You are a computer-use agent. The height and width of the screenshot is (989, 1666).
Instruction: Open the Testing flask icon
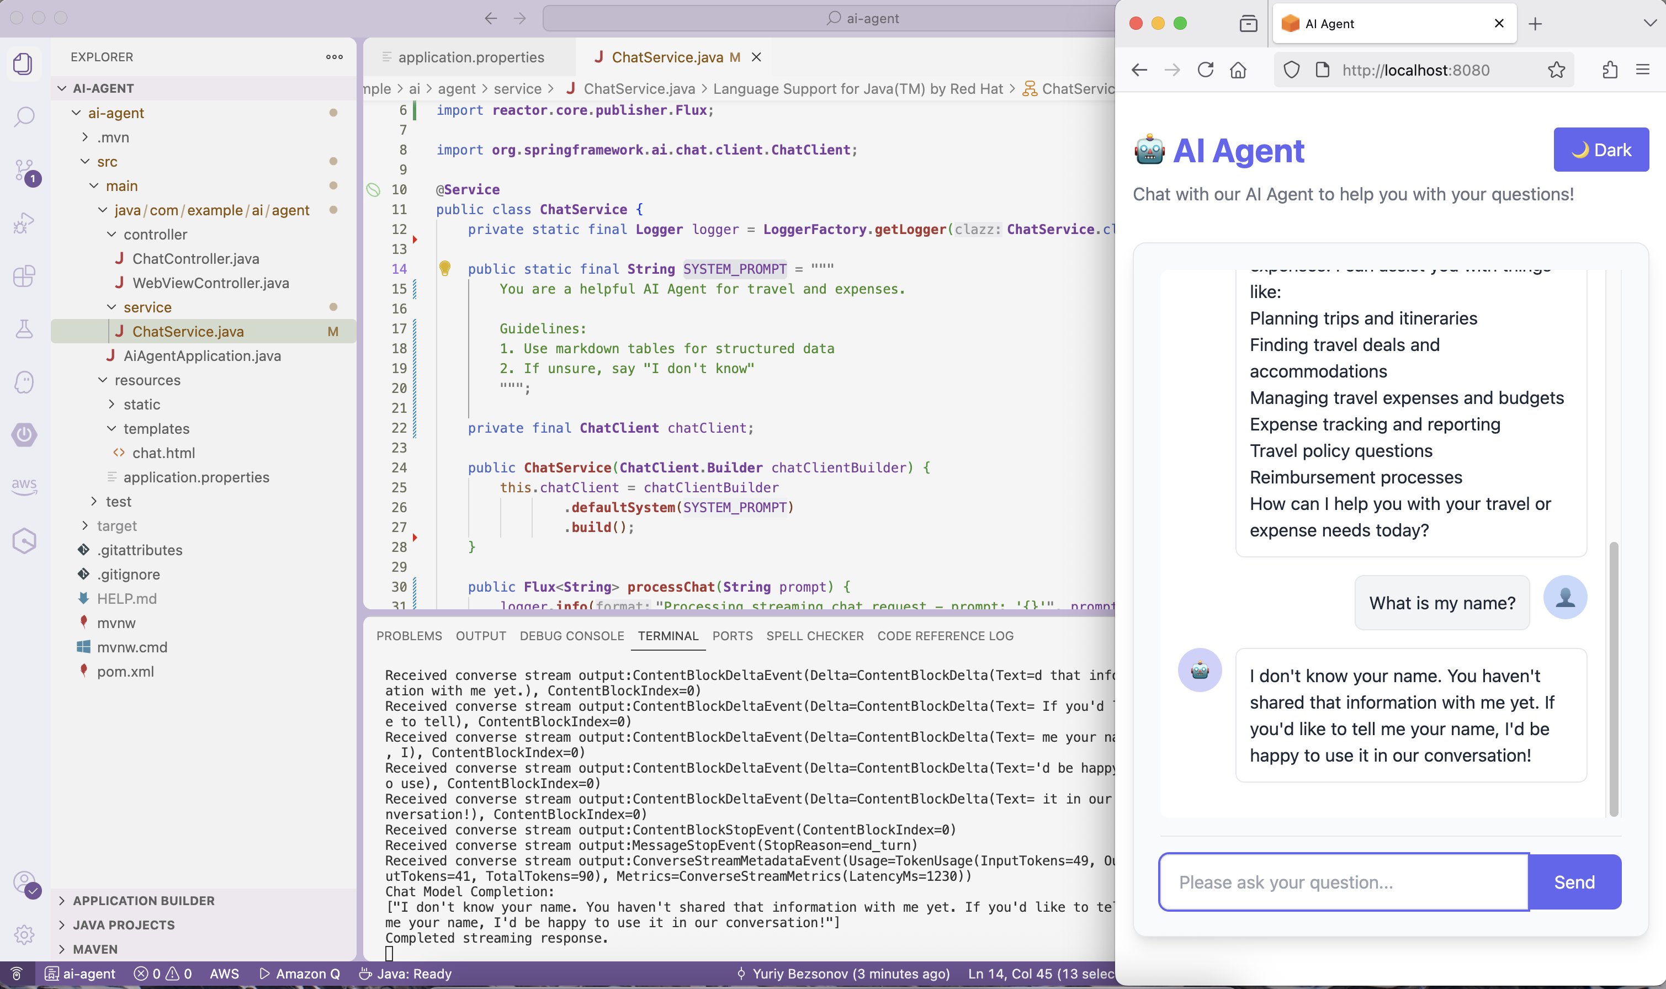coord(24,328)
